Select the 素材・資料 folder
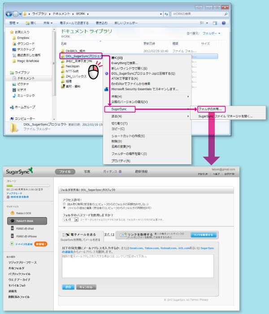The image size is (269, 314). 71,87
